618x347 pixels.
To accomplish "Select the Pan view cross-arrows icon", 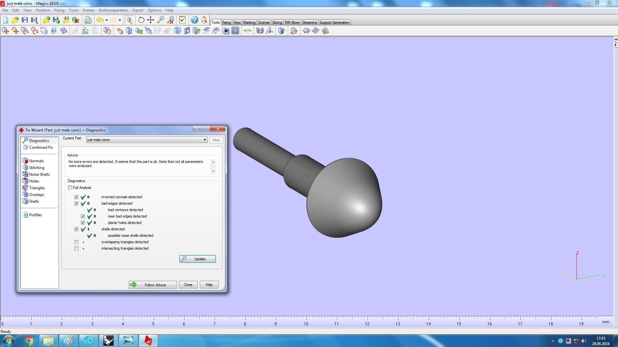I will pos(150,20).
